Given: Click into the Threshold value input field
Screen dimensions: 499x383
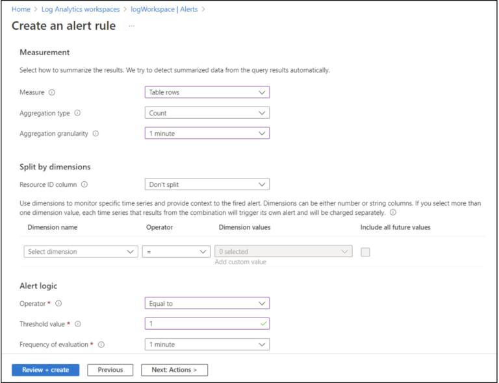Looking at the screenshot, I should click(201, 323).
